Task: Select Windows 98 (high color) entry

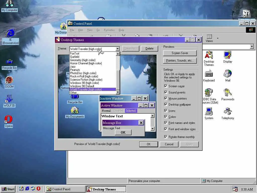Action: click(x=93, y=83)
